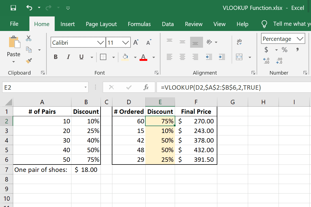The width and height of the screenshot is (311, 207).
Task: Open underline style dropdown arrow
Action: (x=92, y=57)
